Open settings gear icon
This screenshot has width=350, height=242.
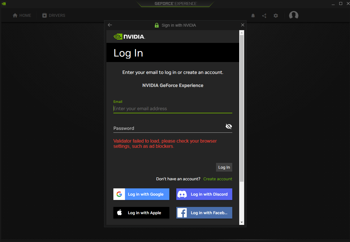pyautogui.click(x=276, y=16)
